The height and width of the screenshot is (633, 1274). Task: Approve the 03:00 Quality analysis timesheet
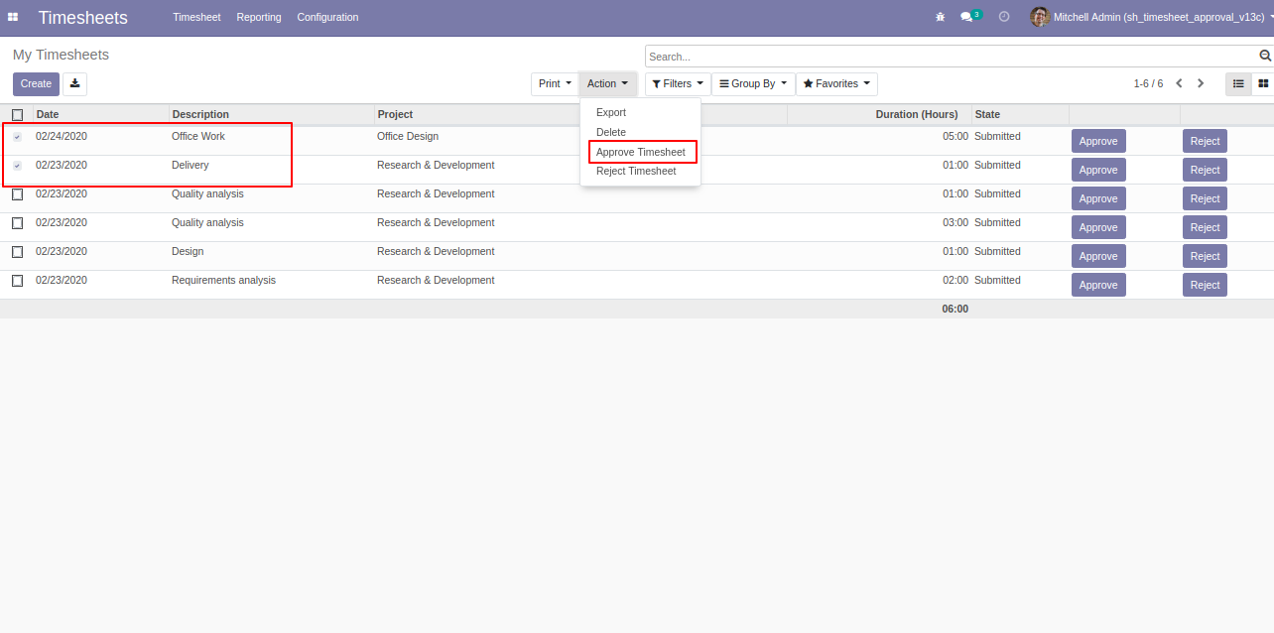[1098, 227]
